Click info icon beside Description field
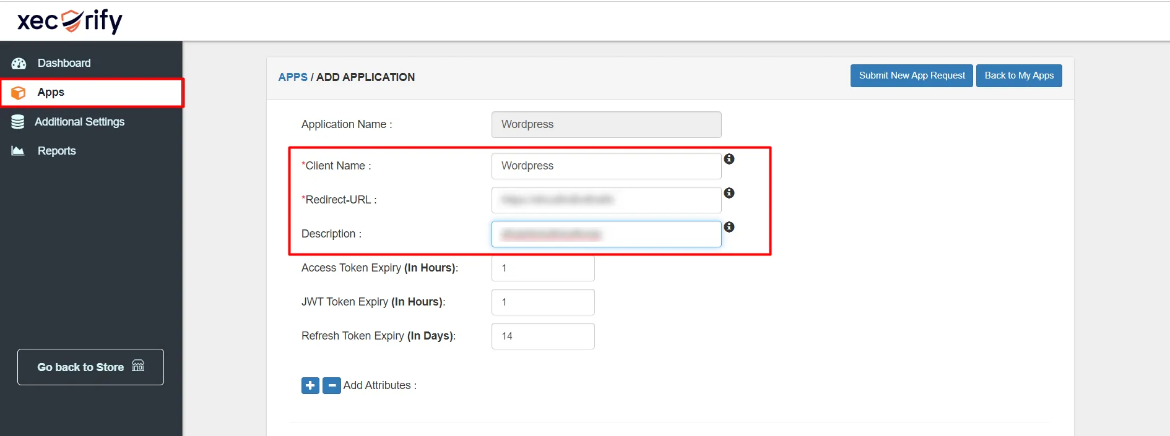Screen dimensions: 1170x436 (x=729, y=227)
